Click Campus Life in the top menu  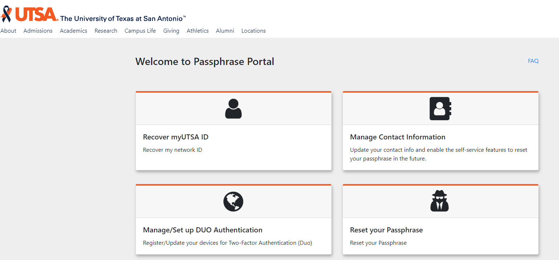(x=140, y=31)
